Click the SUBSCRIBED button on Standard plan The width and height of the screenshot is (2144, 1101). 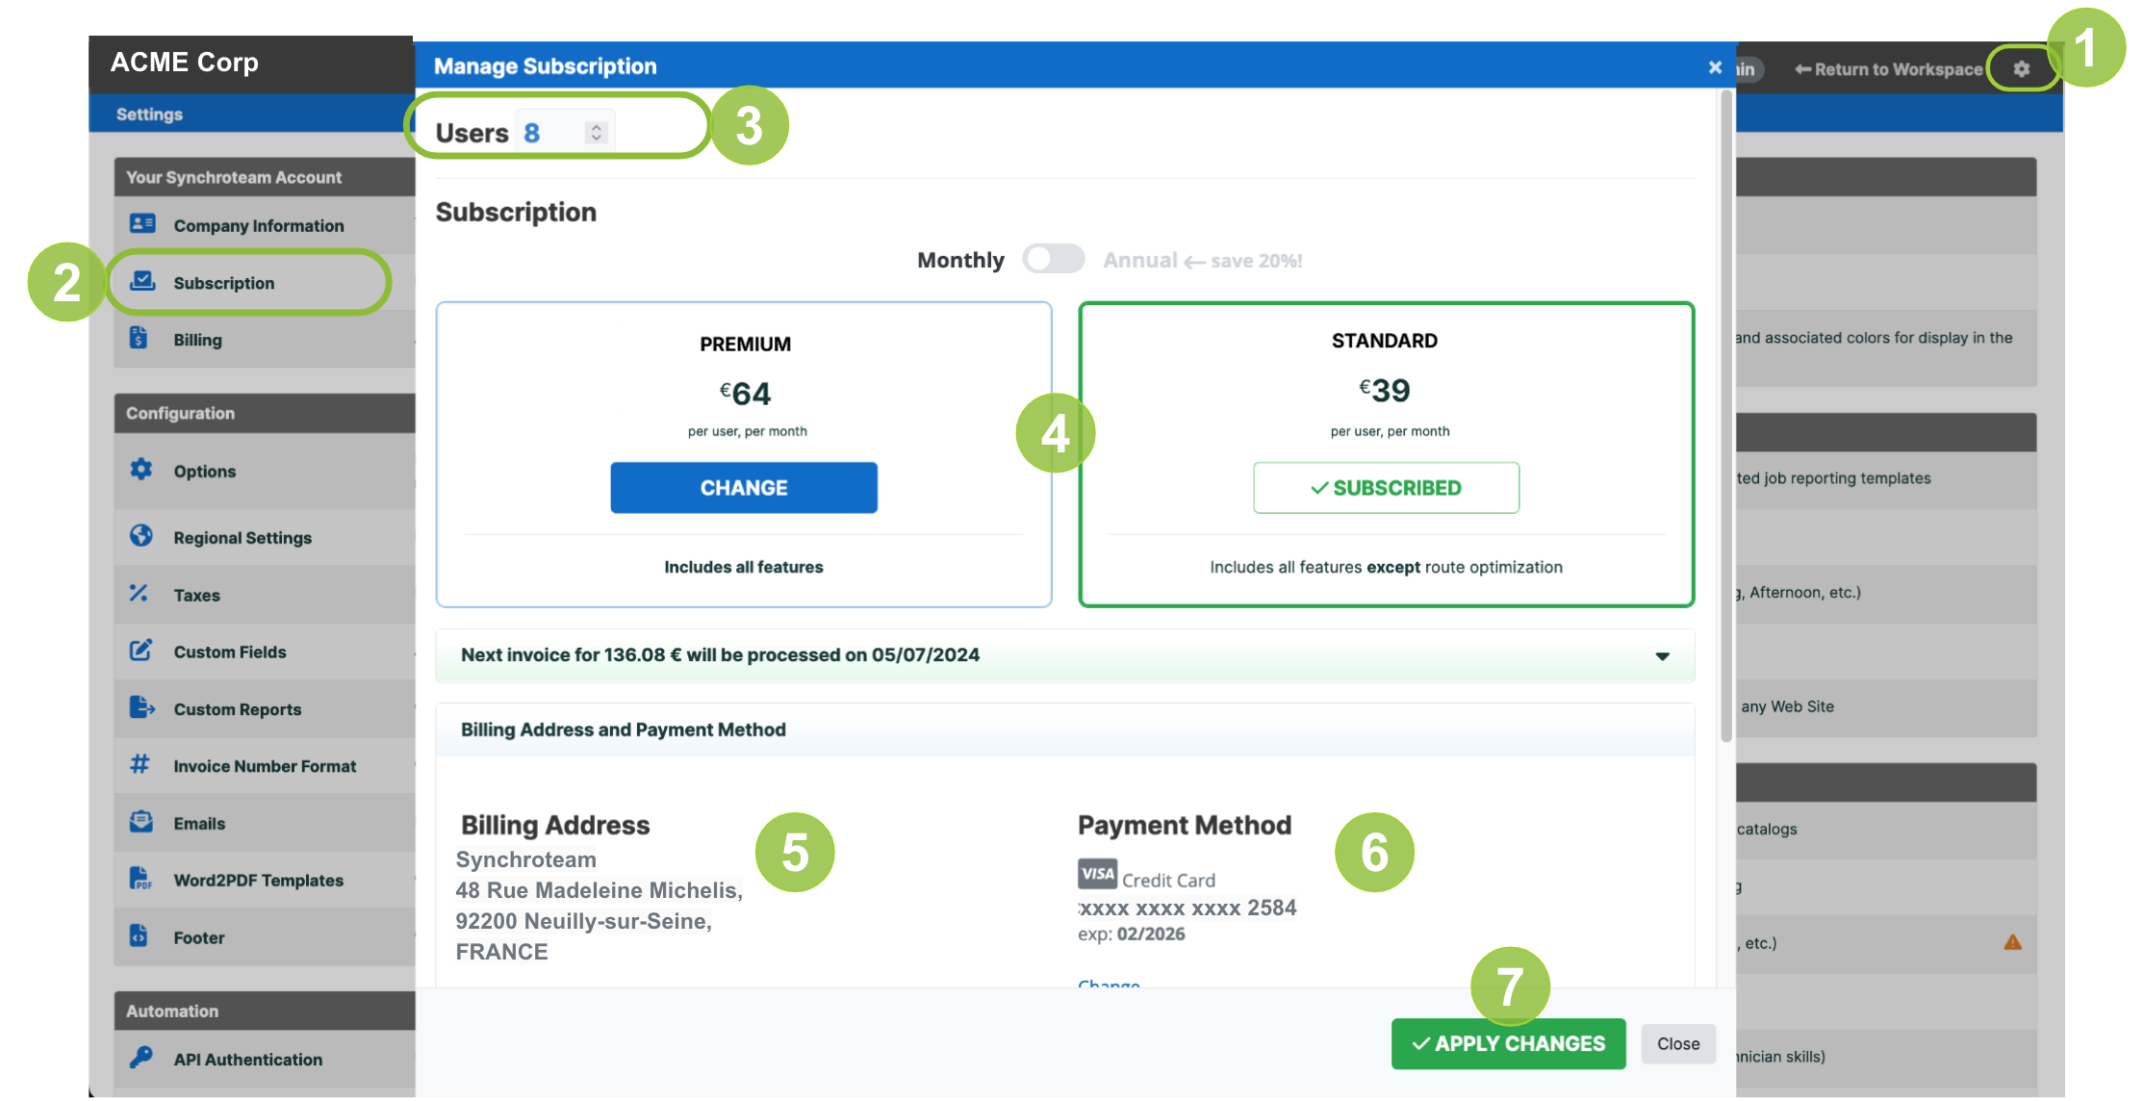(x=1386, y=487)
